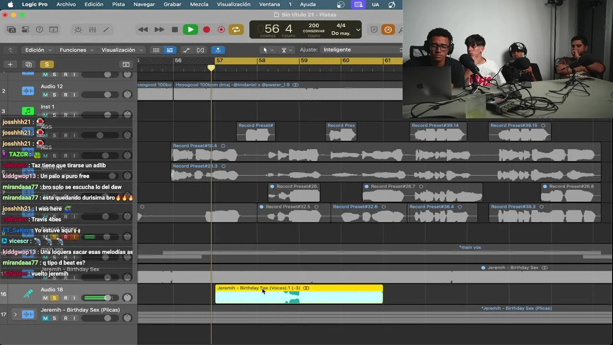This screenshot has height=345, width=613.
Task: Click the red Record button
Action: click(x=206, y=30)
